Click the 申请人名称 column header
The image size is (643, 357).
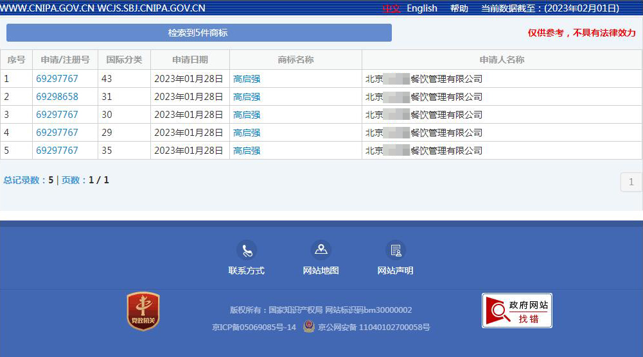[502, 60]
